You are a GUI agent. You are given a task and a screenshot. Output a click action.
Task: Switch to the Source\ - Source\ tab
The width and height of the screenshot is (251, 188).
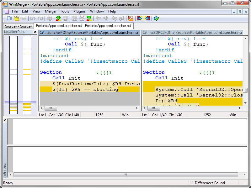click(18, 26)
